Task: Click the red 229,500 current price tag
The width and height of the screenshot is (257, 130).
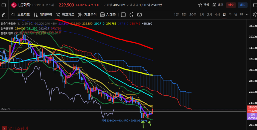Action: (x=252, y=109)
